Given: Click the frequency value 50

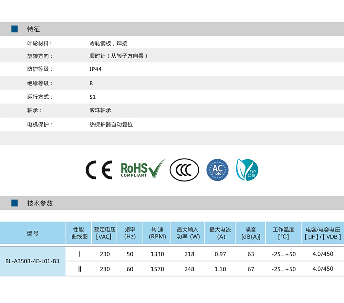Looking at the screenshot, I should pos(130,254).
